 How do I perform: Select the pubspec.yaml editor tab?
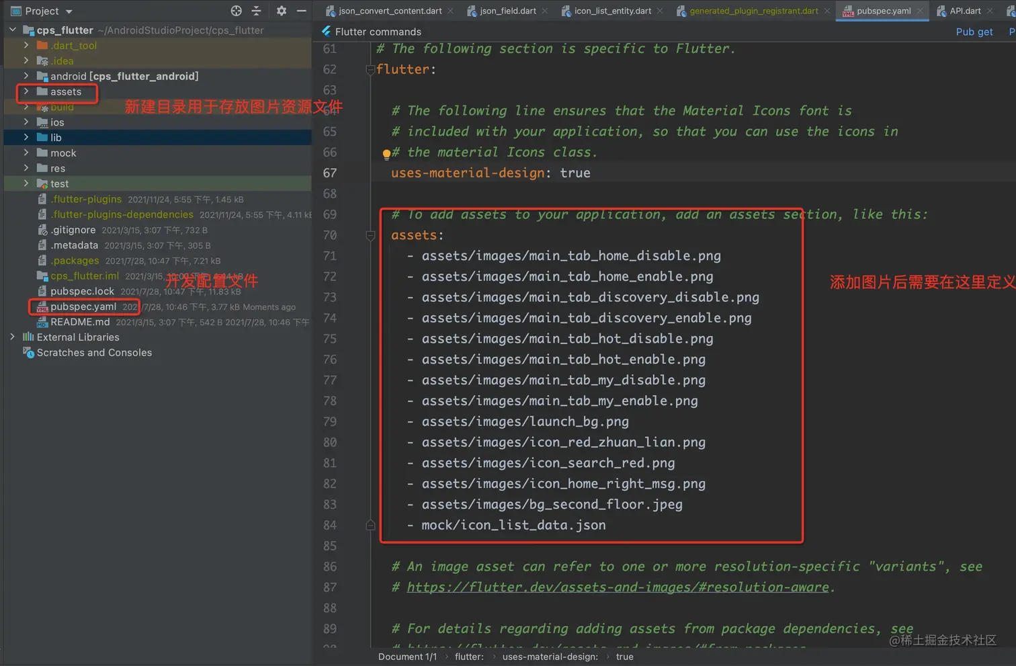click(x=883, y=11)
